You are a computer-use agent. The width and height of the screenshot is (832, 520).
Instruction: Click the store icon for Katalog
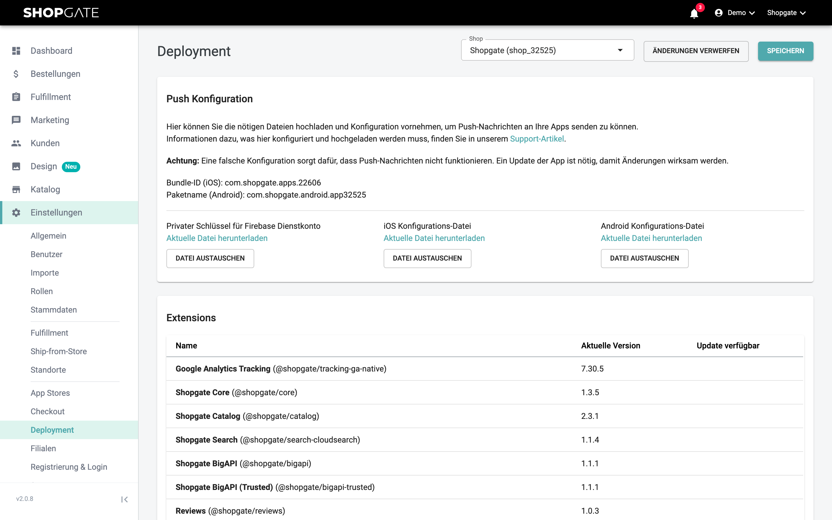click(16, 190)
